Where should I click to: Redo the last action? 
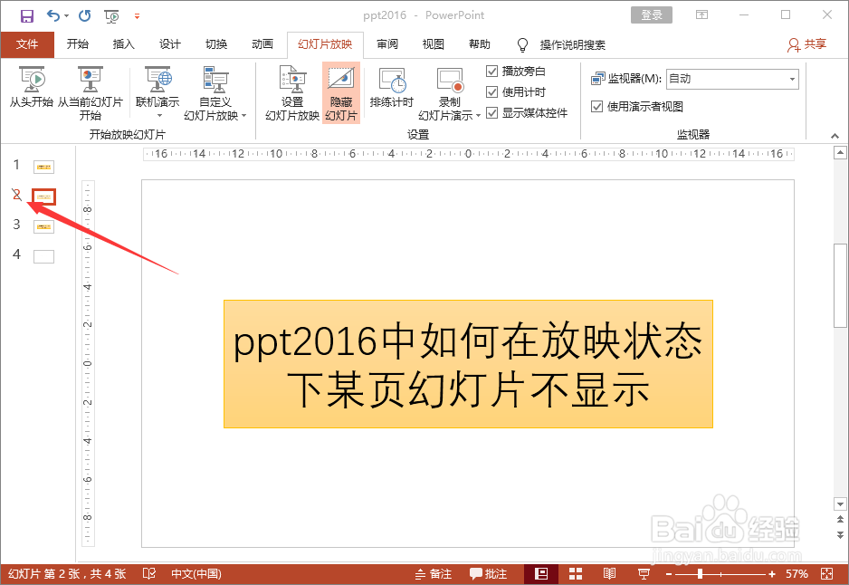[85, 15]
